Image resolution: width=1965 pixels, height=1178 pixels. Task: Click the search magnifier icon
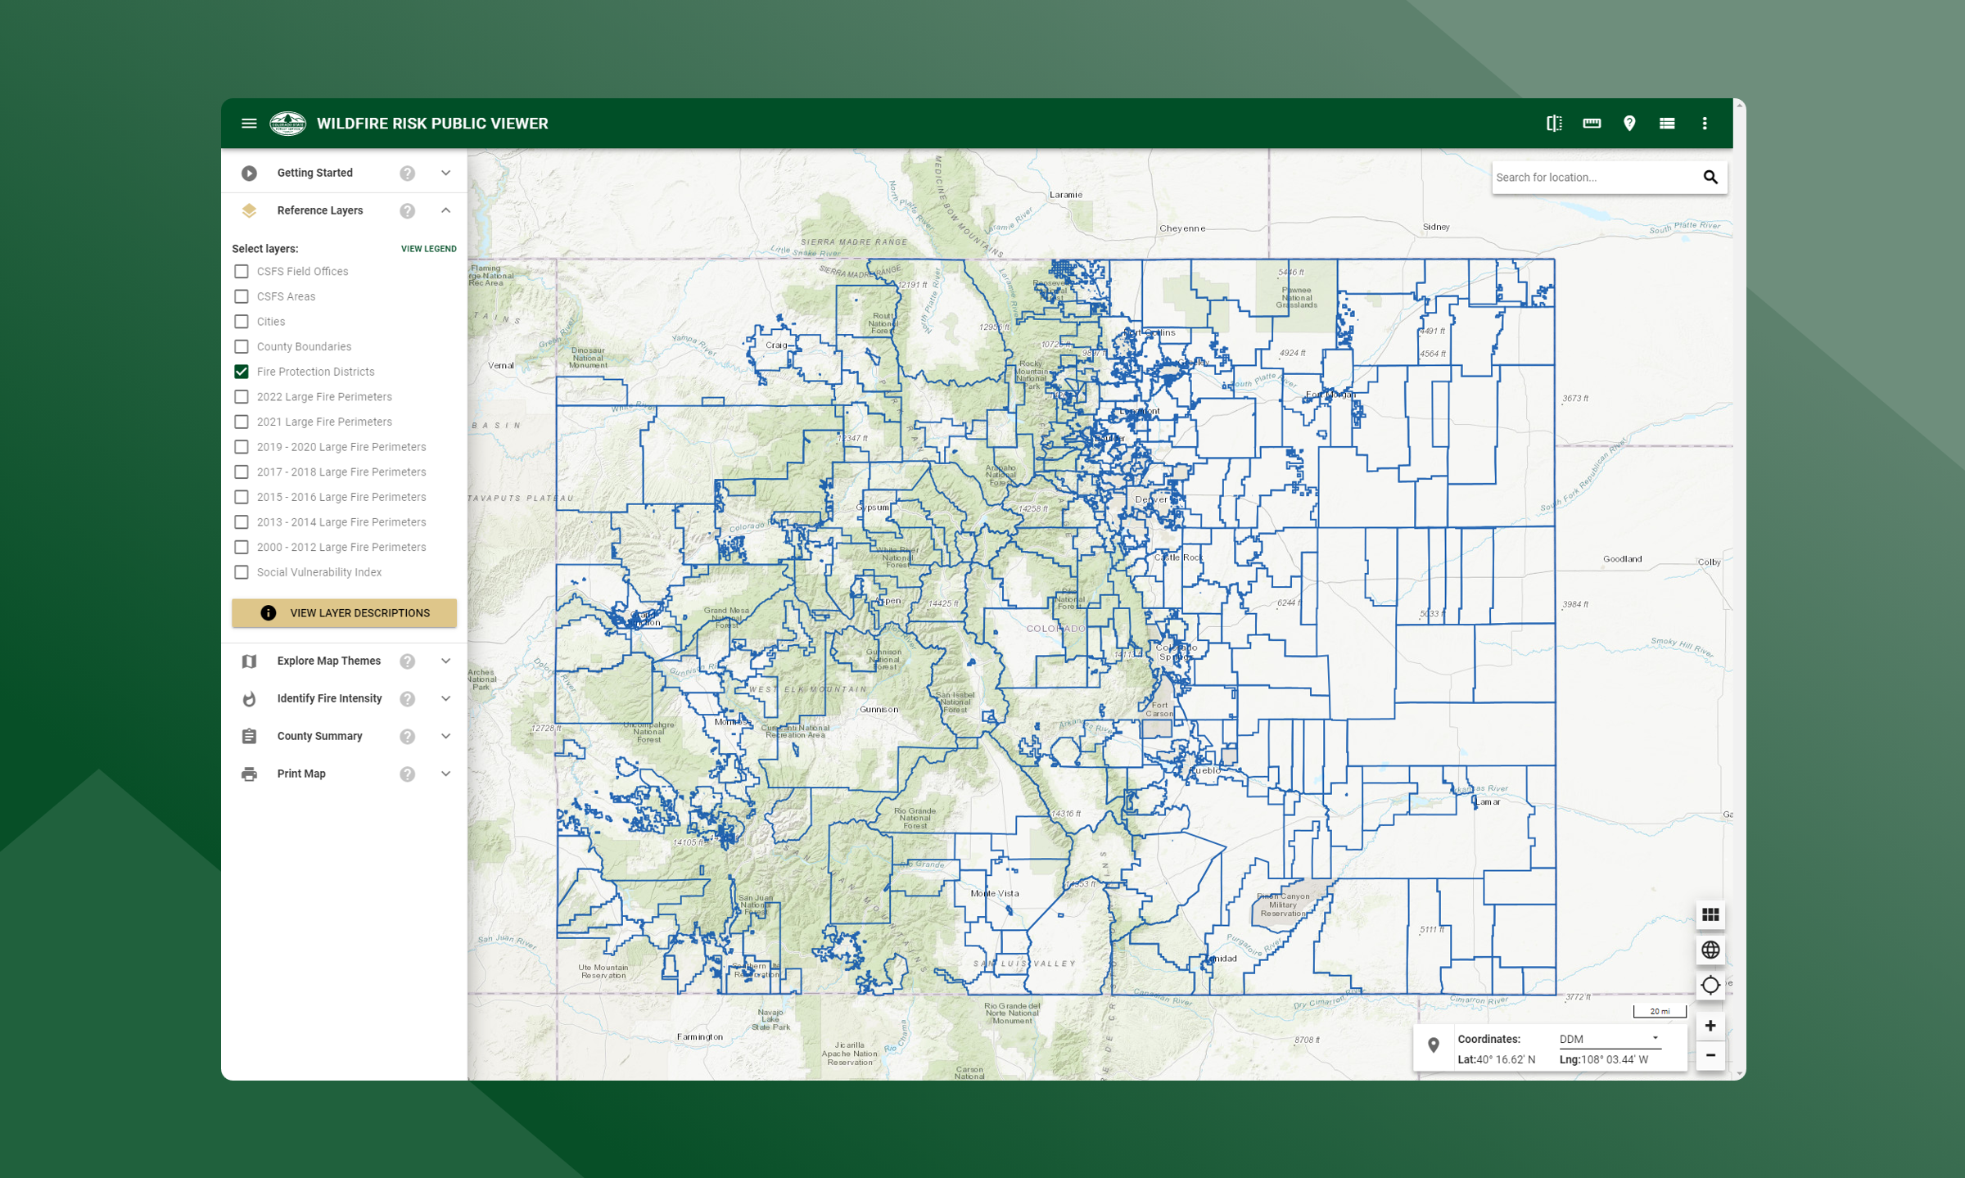pos(1710,177)
